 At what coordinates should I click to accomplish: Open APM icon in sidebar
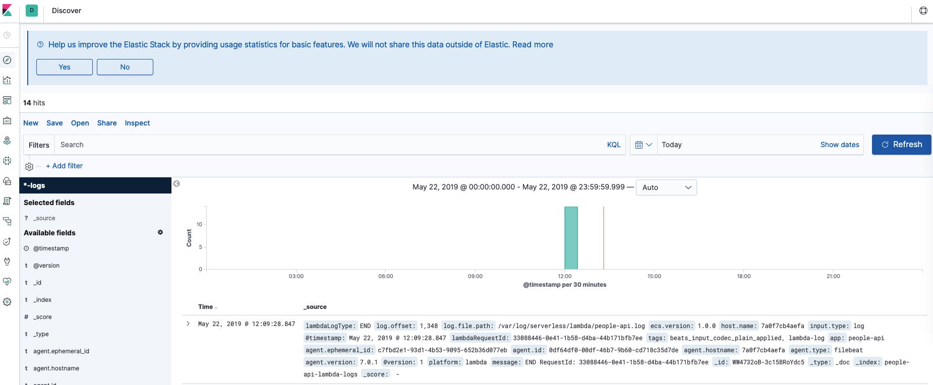coord(7,221)
